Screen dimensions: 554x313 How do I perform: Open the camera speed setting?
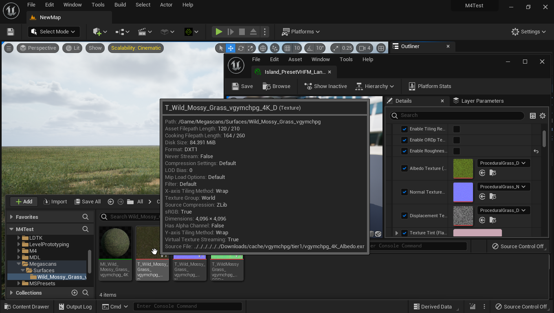click(365, 48)
